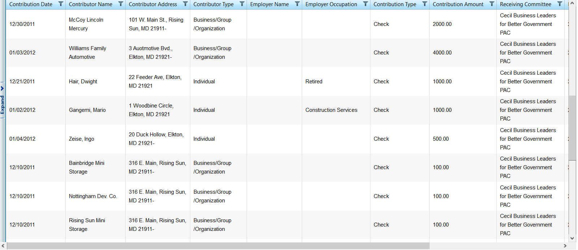Viewport: 578px width, 250px height.
Task: Click filter icon on Receiving Committee column
Action: [560, 4]
